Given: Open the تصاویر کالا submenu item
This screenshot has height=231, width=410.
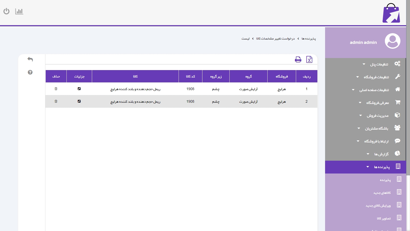Looking at the screenshot, I should tap(384, 218).
